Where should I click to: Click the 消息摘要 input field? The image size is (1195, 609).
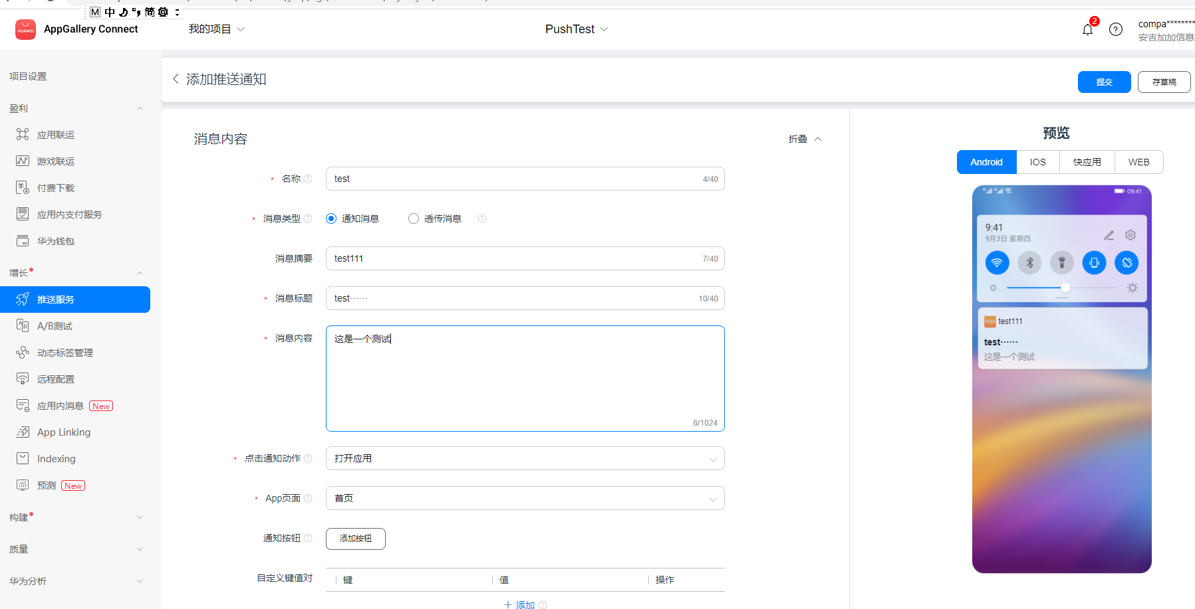pos(525,258)
